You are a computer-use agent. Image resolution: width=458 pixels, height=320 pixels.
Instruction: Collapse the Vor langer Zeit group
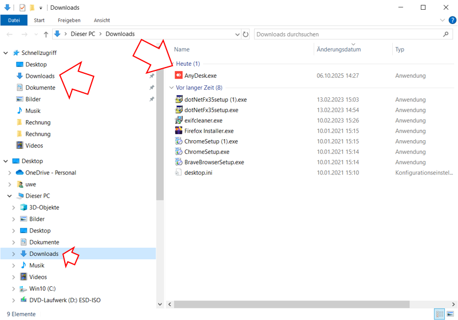[x=171, y=88]
